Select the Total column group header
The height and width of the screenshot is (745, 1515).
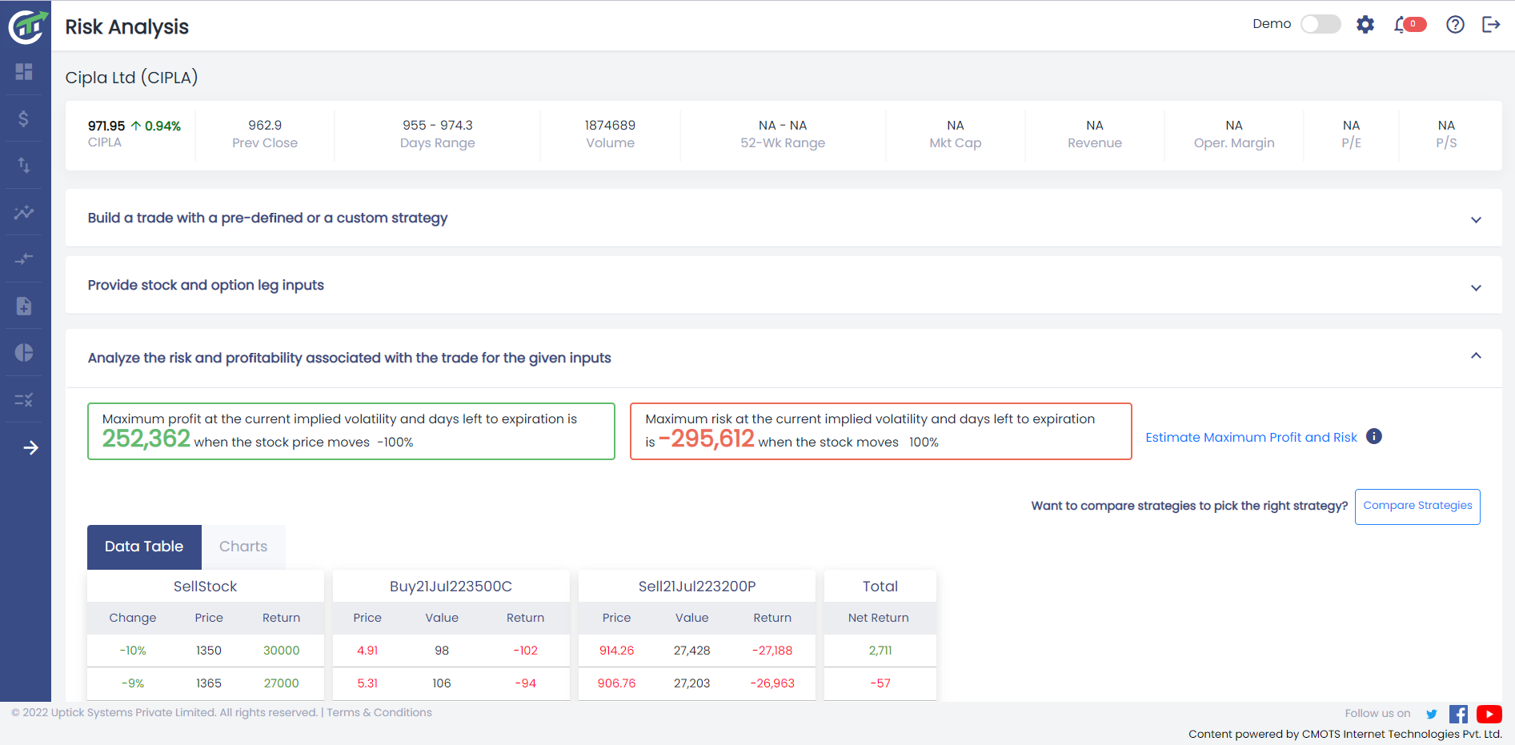tap(880, 587)
